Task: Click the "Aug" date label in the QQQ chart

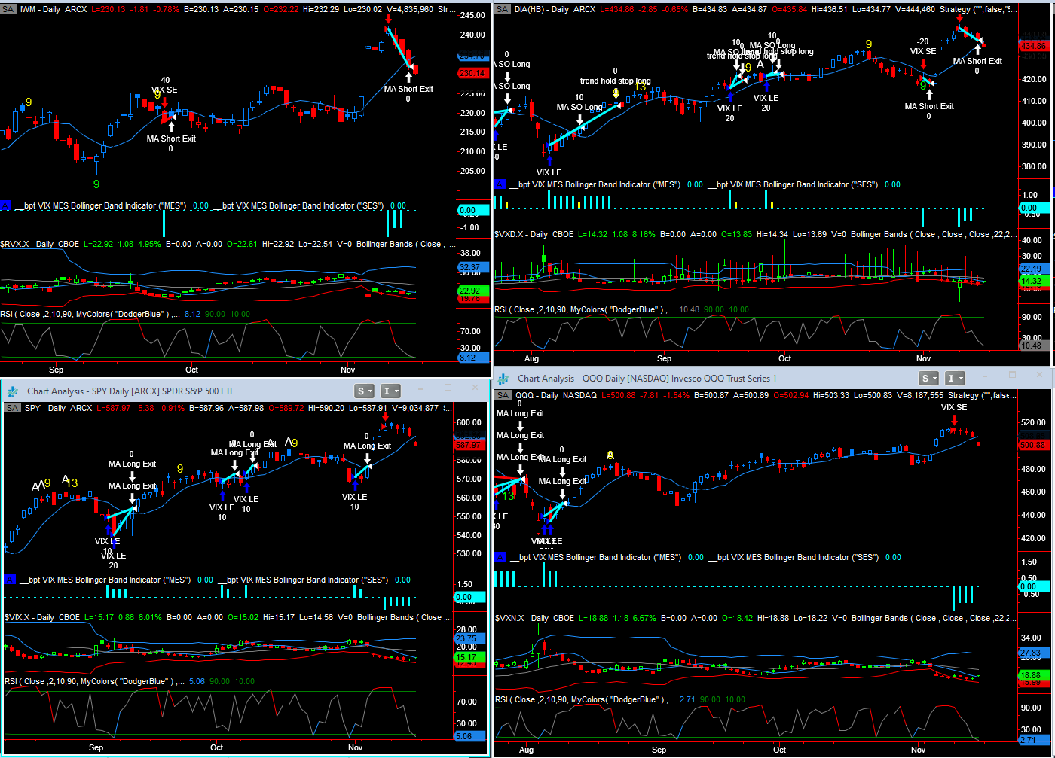Action: point(527,750)
